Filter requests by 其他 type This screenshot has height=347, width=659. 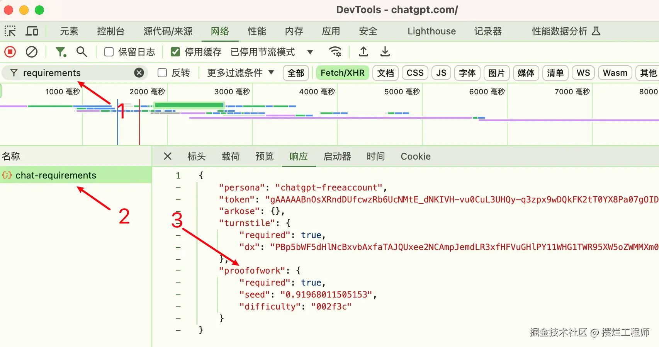(x=648, y=73)
